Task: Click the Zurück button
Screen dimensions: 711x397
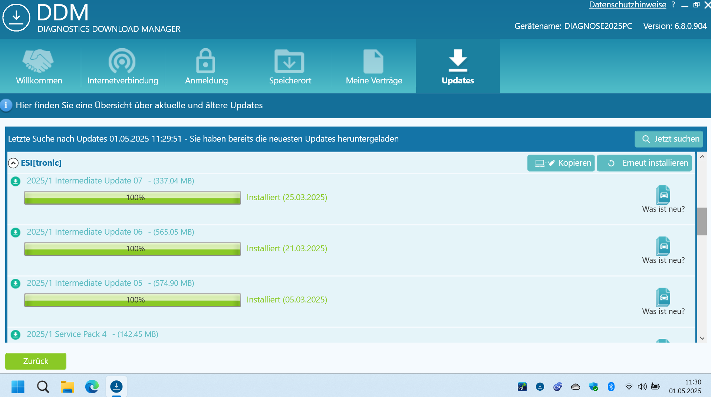Action: tap(36, 361)
